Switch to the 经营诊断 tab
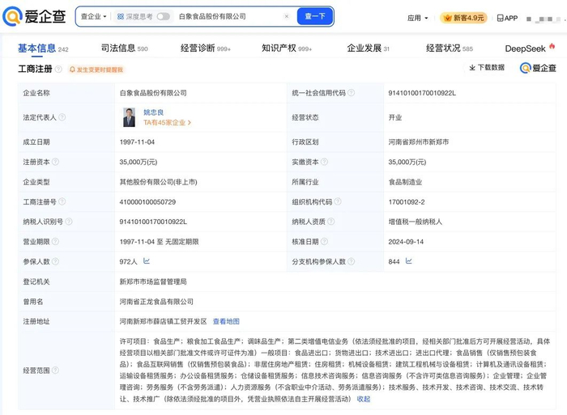This screenshot has width=567, height=415. pyautogui.click(x=205, y=49)
